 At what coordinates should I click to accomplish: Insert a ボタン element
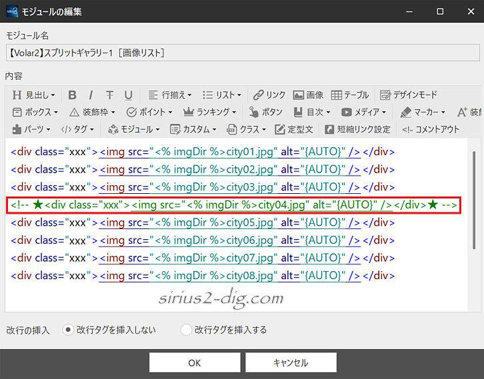pyautogui.click(x=265, y=113)
